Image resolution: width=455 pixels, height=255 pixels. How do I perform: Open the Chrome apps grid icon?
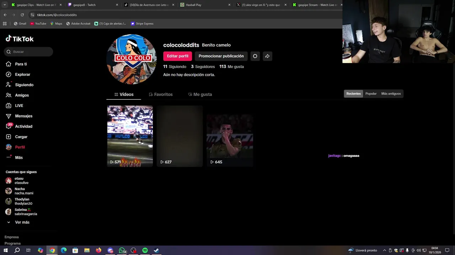pos(5,24)
